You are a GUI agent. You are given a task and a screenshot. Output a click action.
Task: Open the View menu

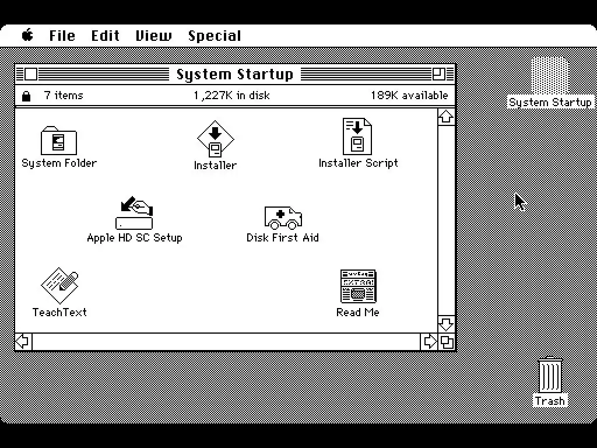pyautogui.click(x=154, y=36)
